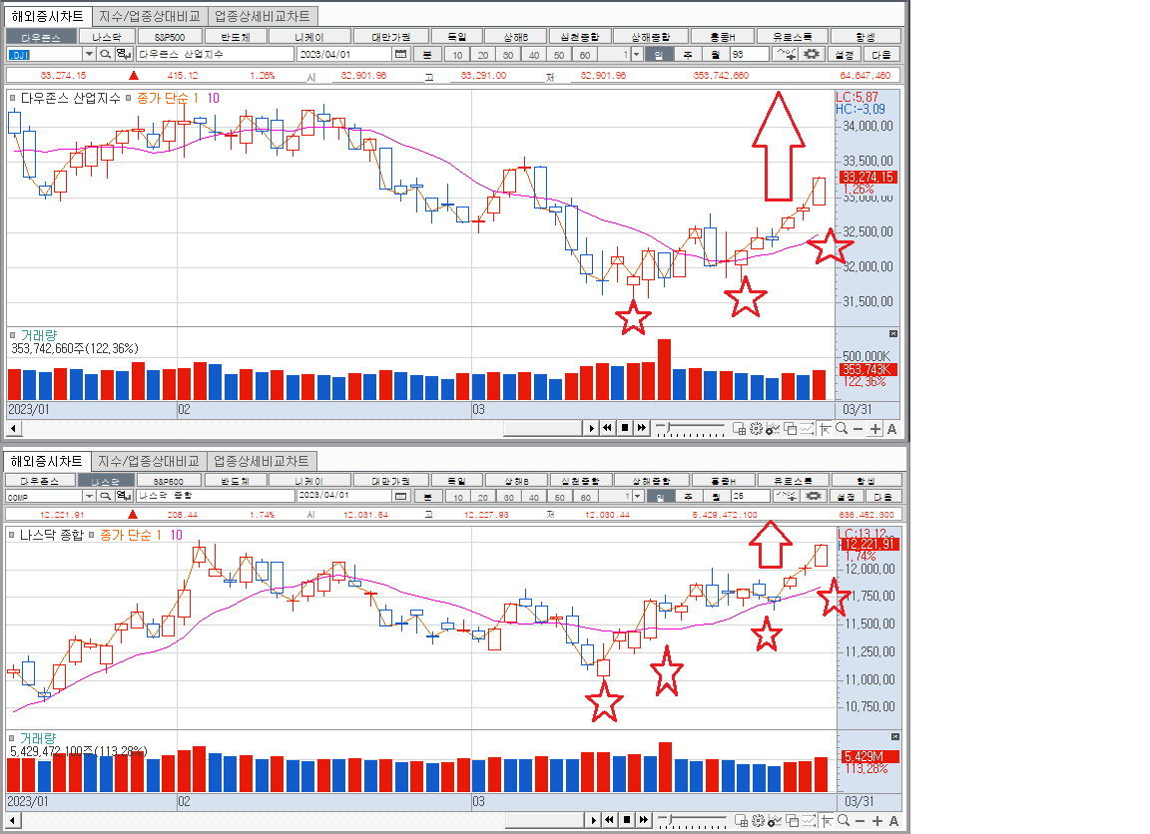Viewport: 1150px width, 834px height.
Task: Open calendar picker in lower Nasdaq chart
Action: [400, 496]
